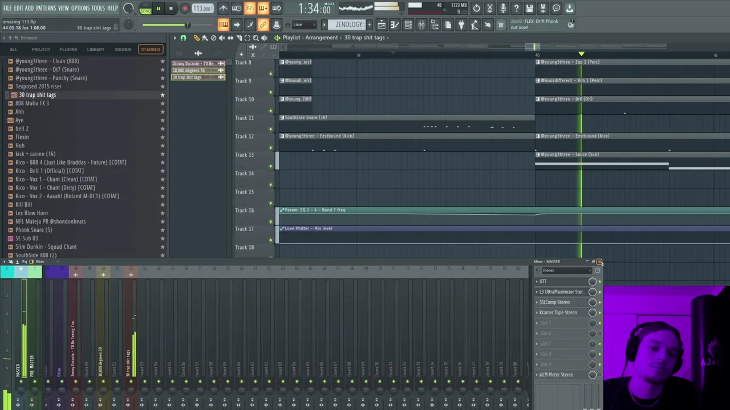This screenshot has width=730, height=410.
Task: Select the Slip tool in playlist
Action: (x=230, y=38)
